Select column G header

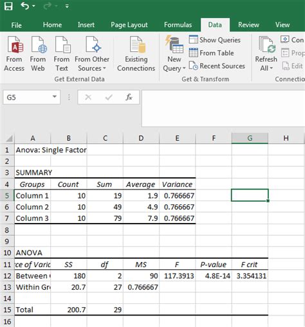tap(250, 138)
